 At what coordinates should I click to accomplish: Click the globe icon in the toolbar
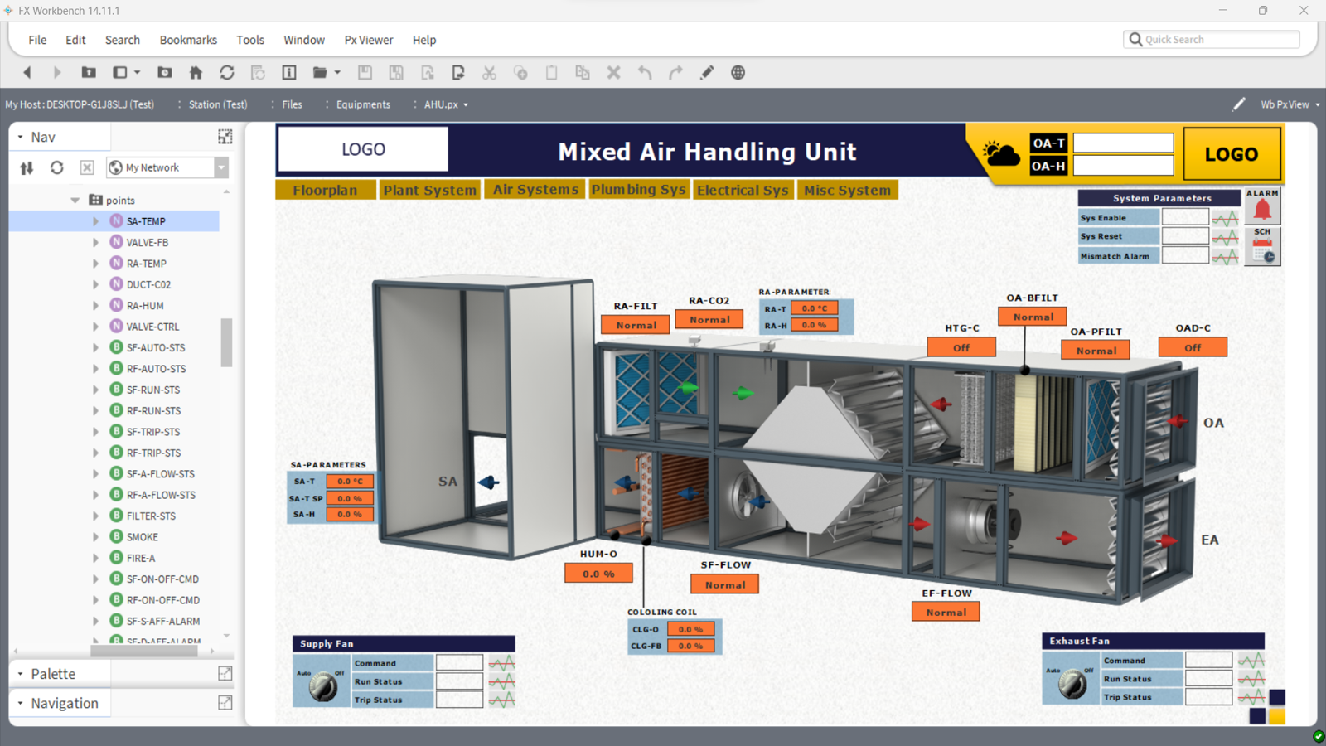tap(738, 73)
